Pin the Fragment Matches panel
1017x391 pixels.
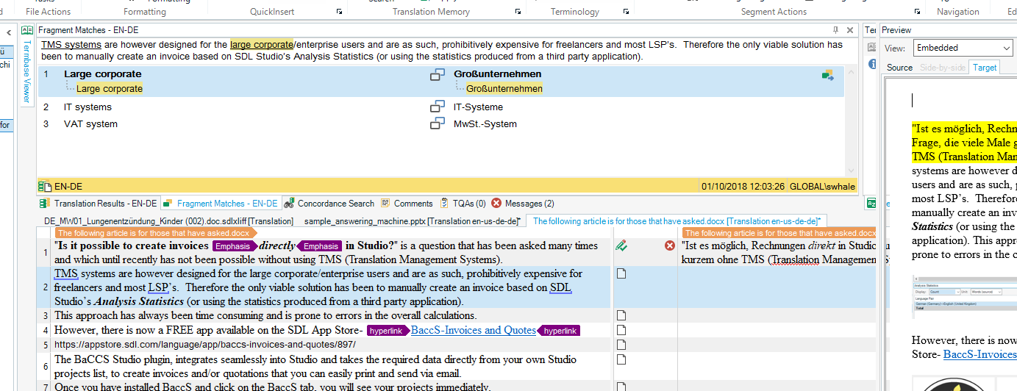[x=835, y=30]
